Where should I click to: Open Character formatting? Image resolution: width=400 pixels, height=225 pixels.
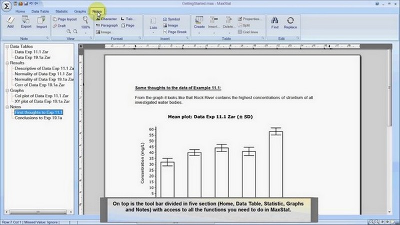tap(106, 19)
